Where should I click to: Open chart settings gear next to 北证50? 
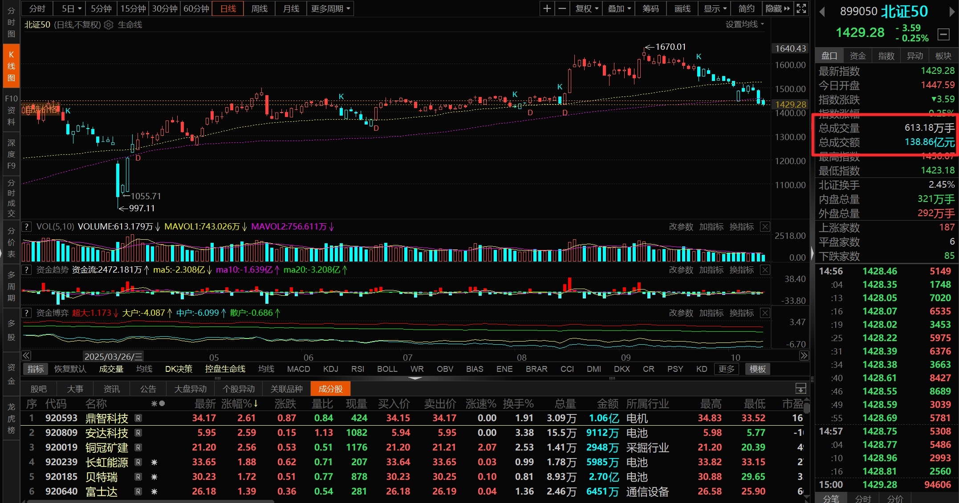pyautogui.click(x=109, y=25)
